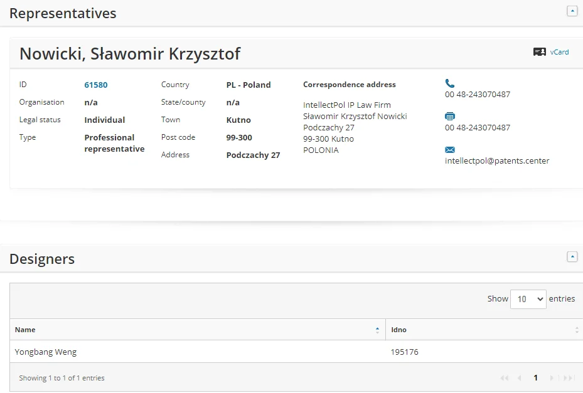Collapse the Representatives section

[572, 11]
